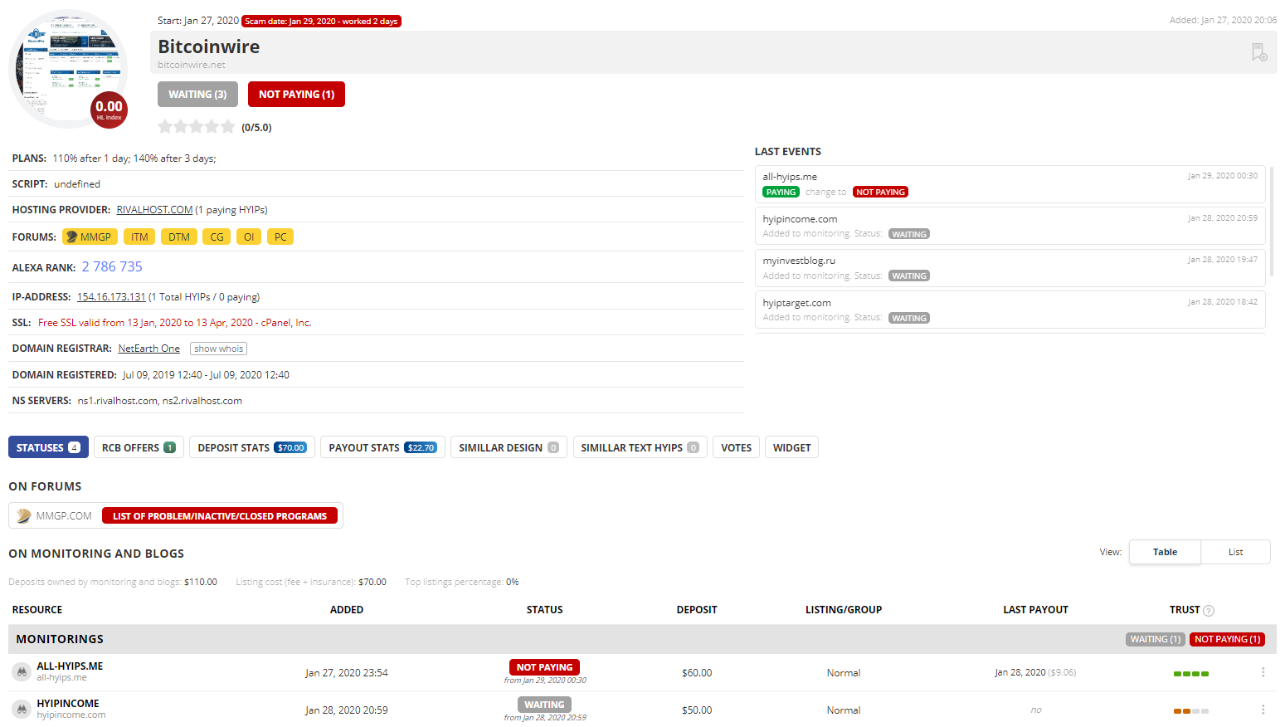Click the WAITING (3) status button
This screenshot has width=1285, height=727.
197,94
